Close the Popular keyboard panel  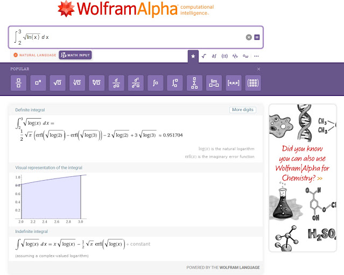click(x=258, y=69)
